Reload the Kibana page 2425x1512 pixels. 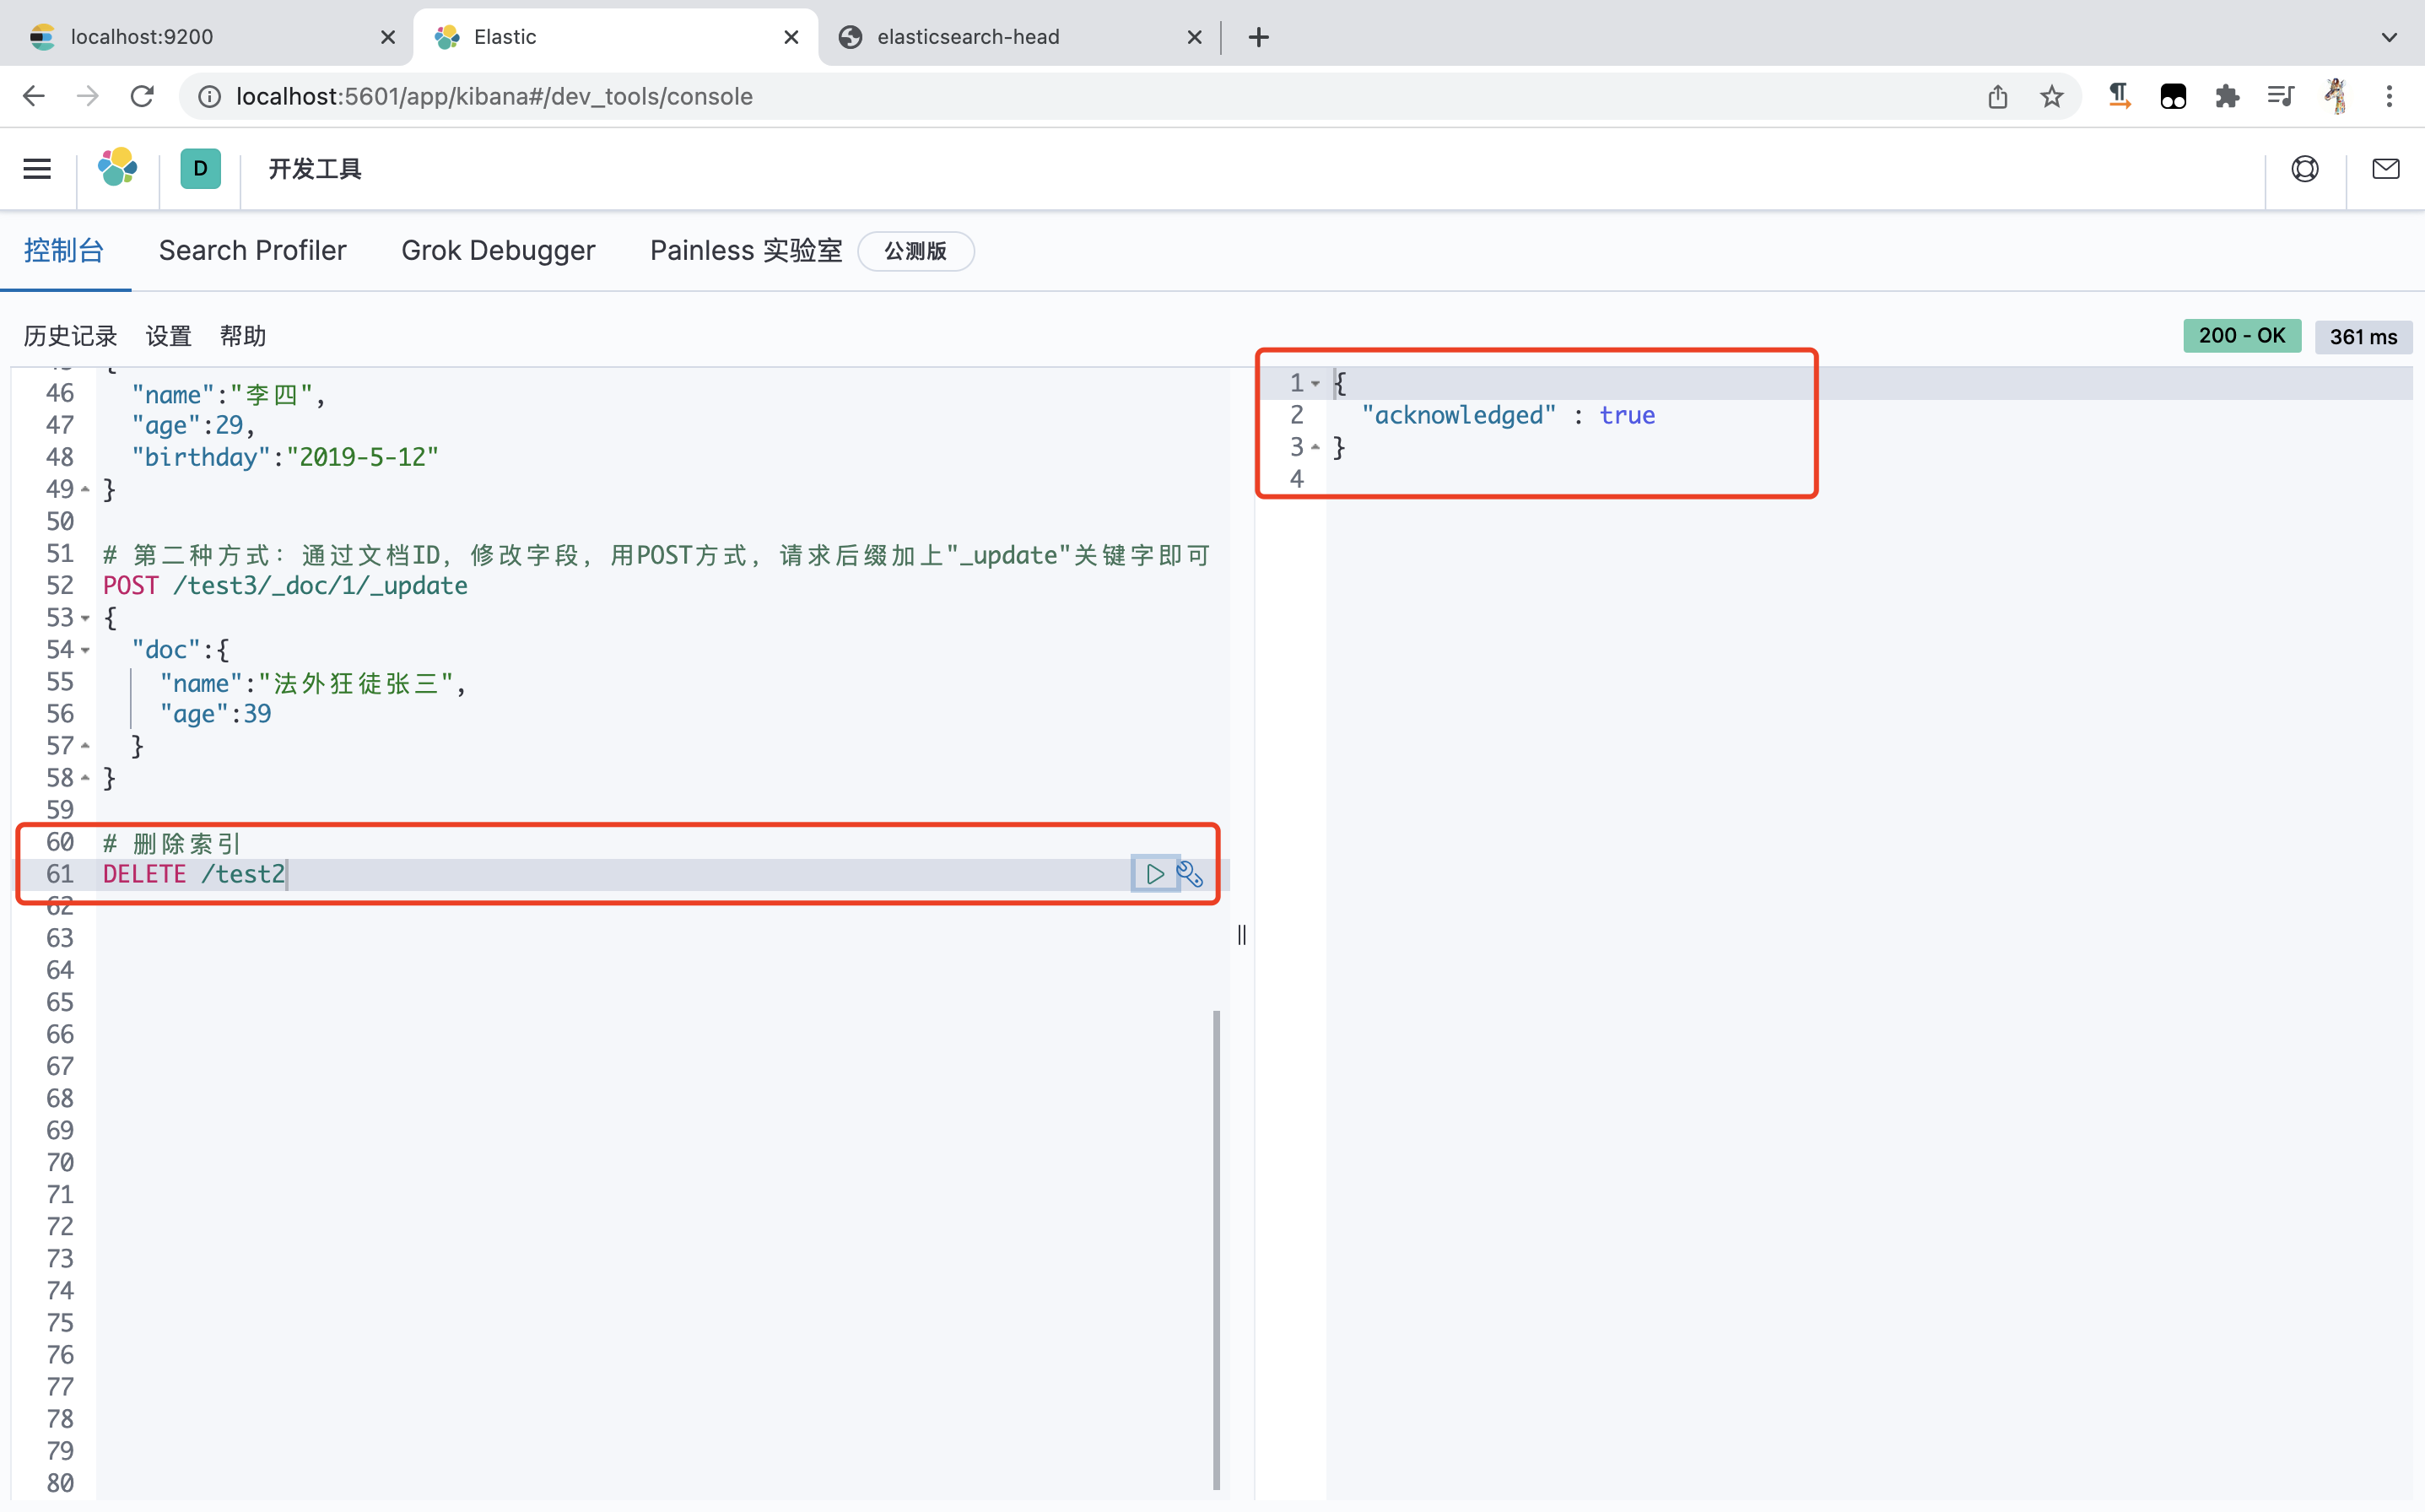(x=143, y=96)
